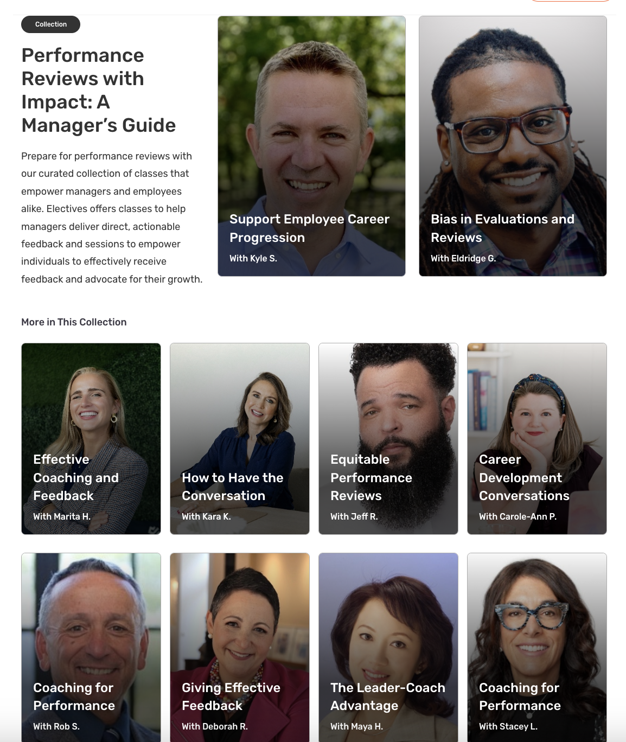The image size is (626, 742).
Task: Click the With Kyle S. instructor text
Action: [253, 258]
